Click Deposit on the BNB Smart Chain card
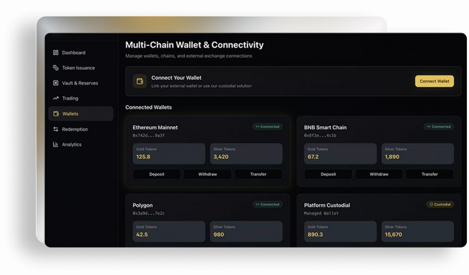The image size is (469, 275). point(328,174)
